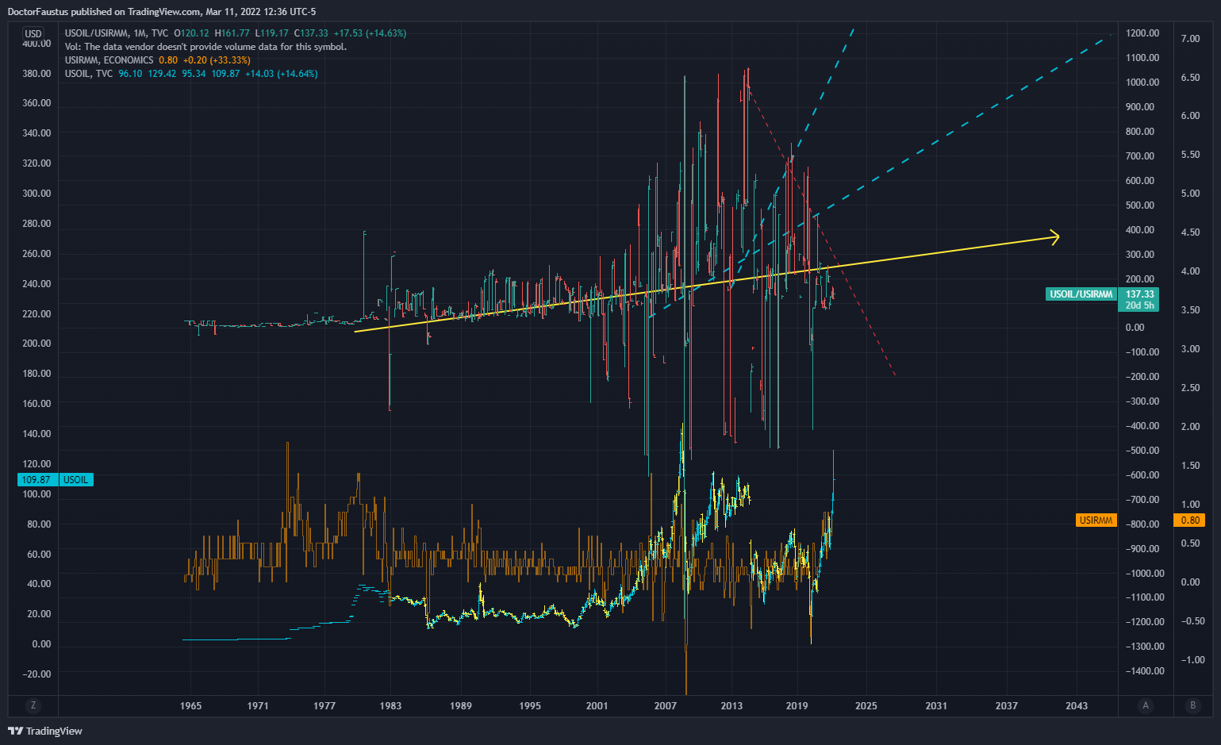
Task: Click the orange 0.80 value tag on right scale
Action: [1189, 520]
